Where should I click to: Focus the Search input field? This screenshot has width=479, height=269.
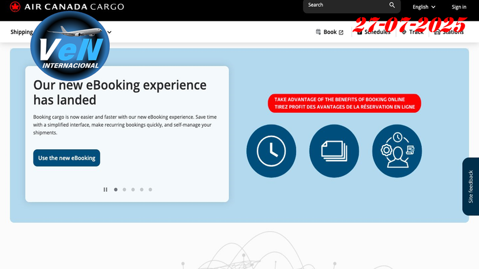(351, 5)
